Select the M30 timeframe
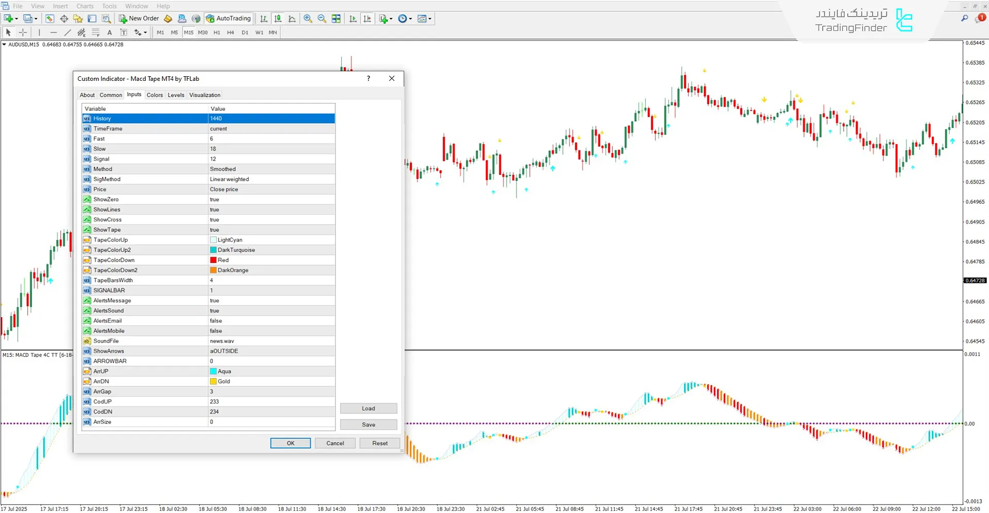The height and width of the screenshot is (513, 989). 203,32
